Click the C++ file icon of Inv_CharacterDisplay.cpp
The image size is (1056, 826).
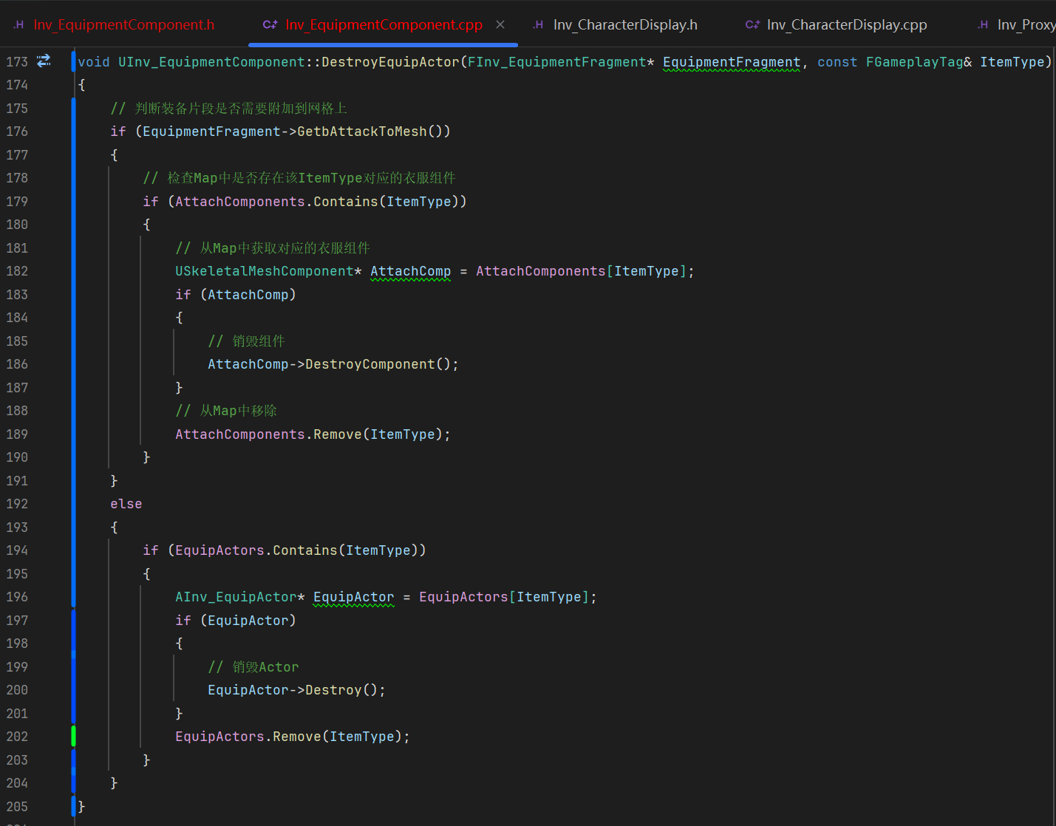pos(752,24)
